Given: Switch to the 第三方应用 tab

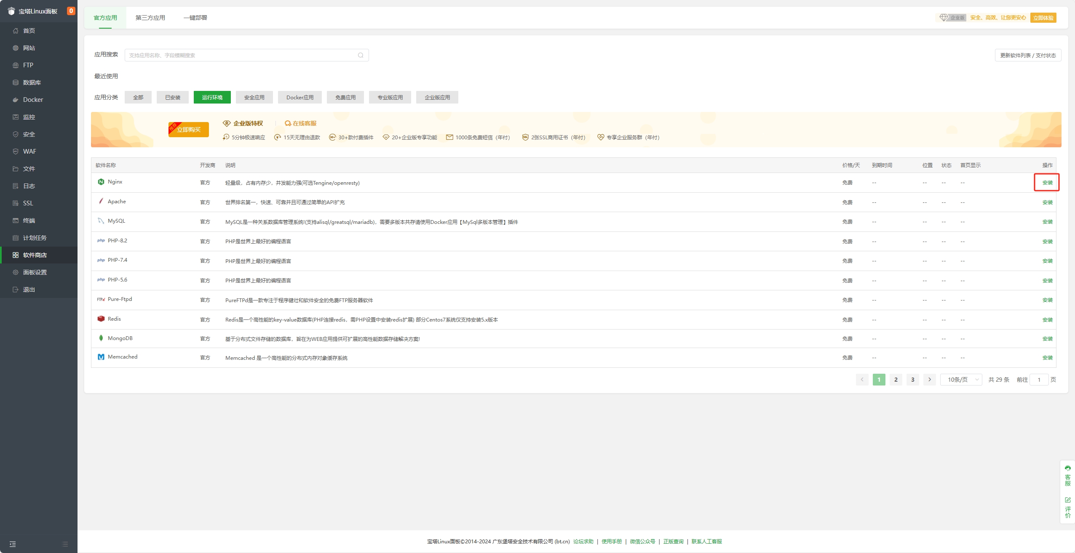Looking at the screenshot, I should tap(150, 18).
